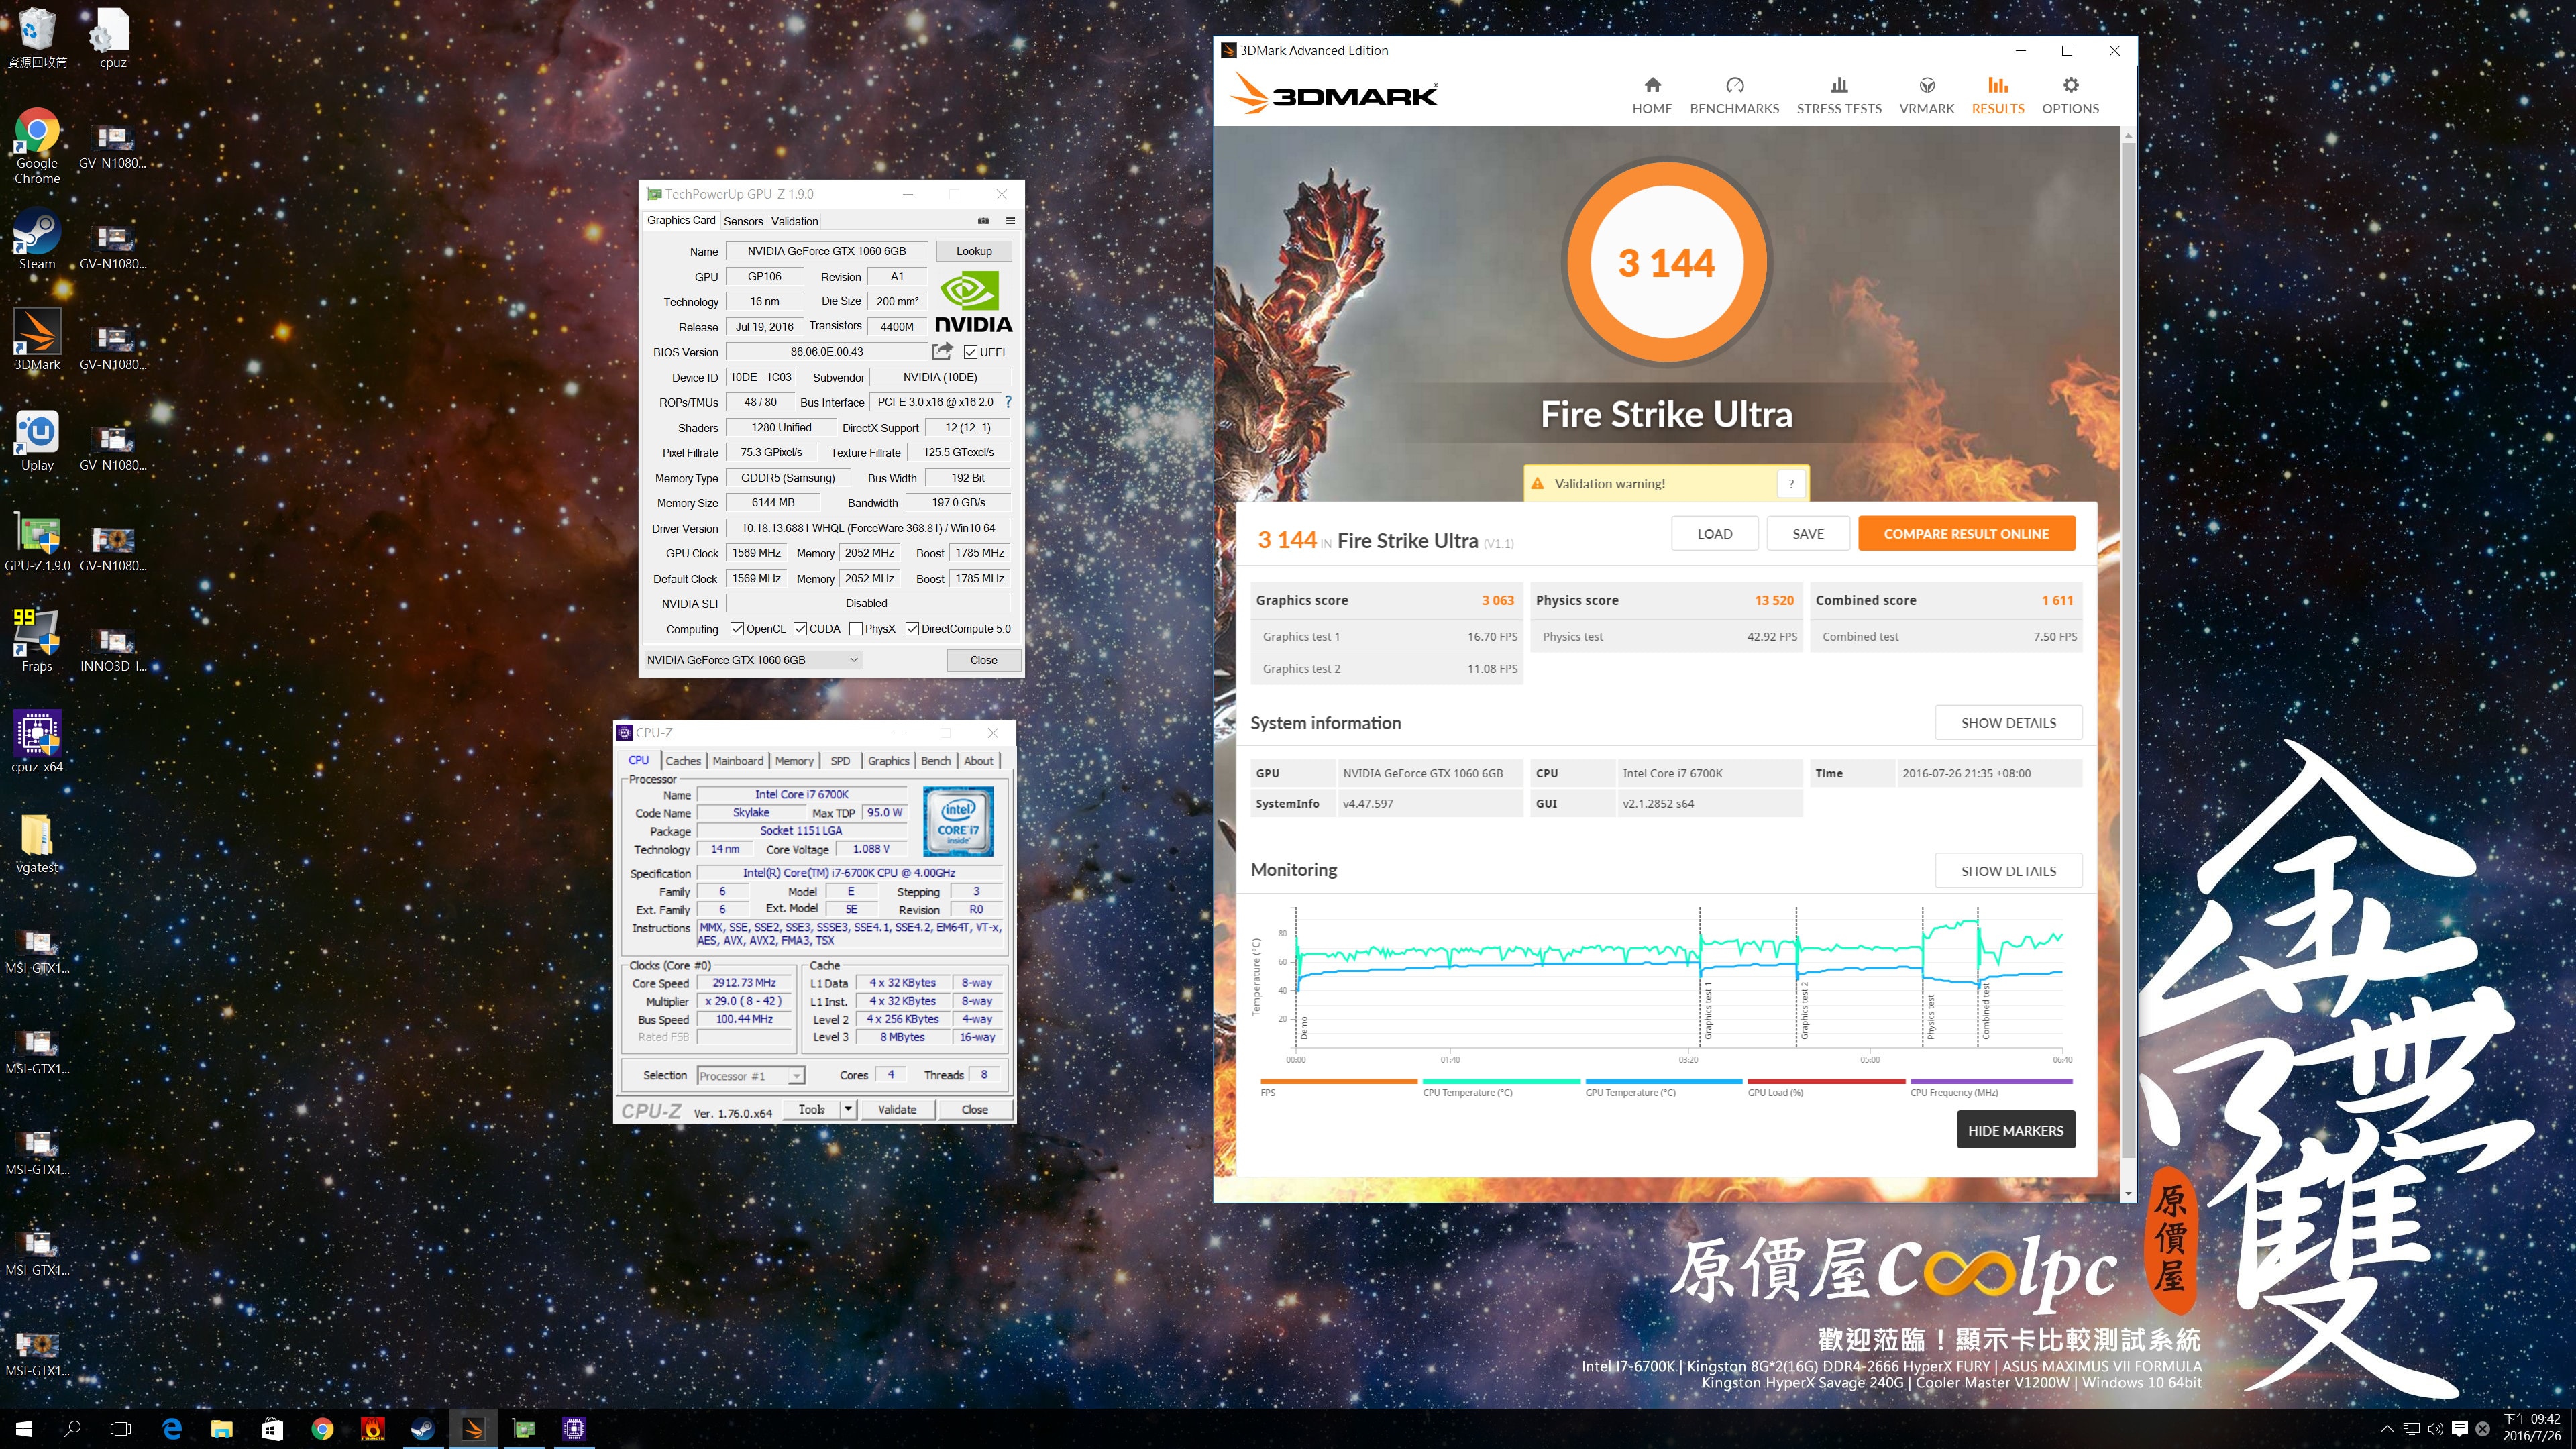Open the GPU-Z hamburger menu icon
Image resolution: width=2576 pixels, height=1449 pixels.
click(x=1010, y=221)
